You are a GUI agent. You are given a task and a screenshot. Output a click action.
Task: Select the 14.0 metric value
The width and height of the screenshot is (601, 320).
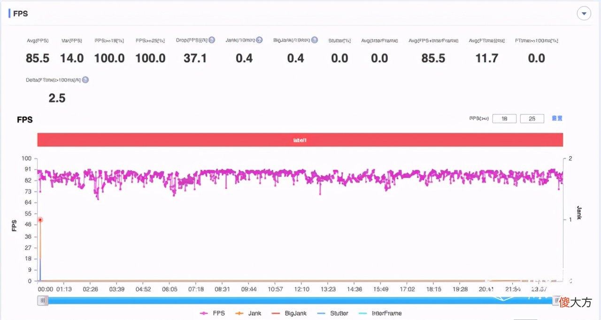(72, 58)
